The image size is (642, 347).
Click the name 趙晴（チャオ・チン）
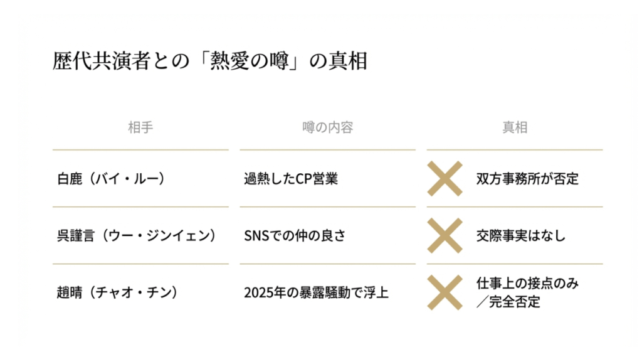pyautogui.click(x=117, y=292)
